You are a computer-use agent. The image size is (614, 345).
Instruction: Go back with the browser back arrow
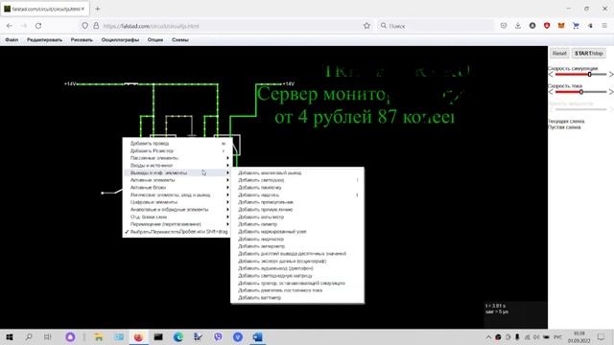pyautogui.click(x=10, y=26)
